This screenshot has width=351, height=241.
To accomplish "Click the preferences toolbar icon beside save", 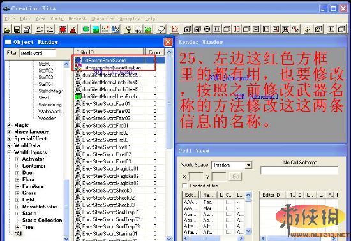I will [27, 29].
